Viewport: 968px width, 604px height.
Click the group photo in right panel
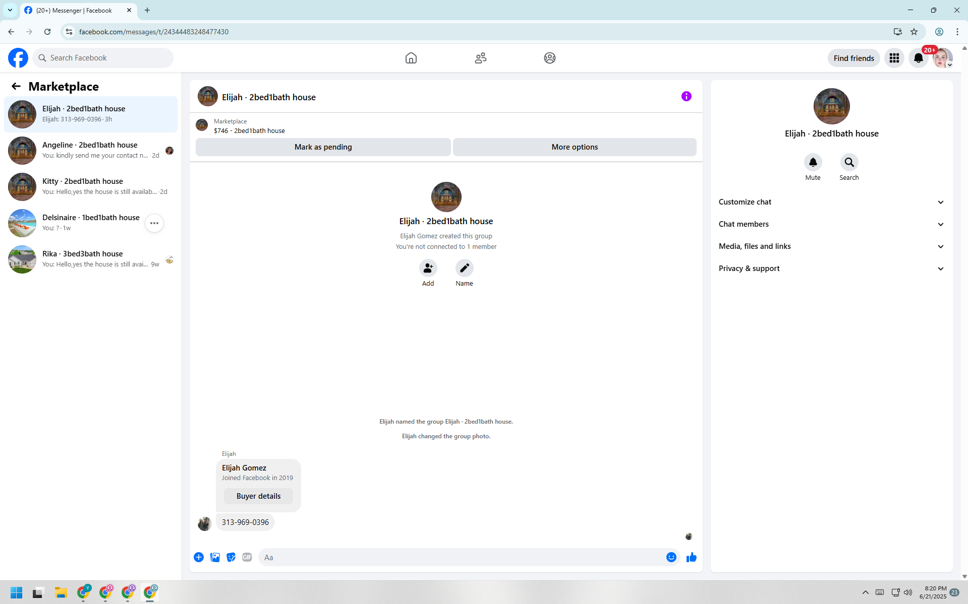(x=831, y=106)
